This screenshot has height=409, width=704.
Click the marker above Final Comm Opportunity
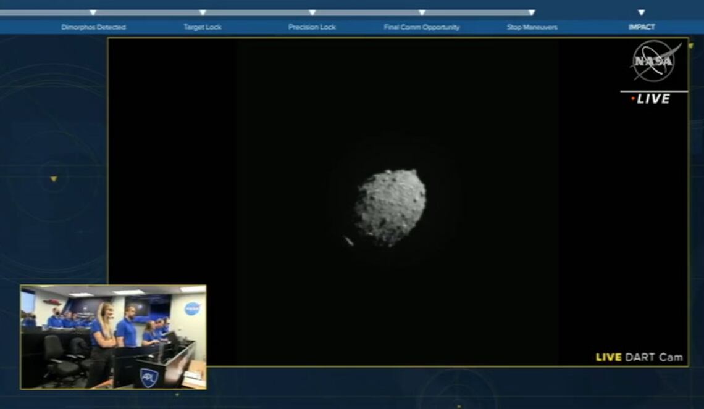click(422, 12)
